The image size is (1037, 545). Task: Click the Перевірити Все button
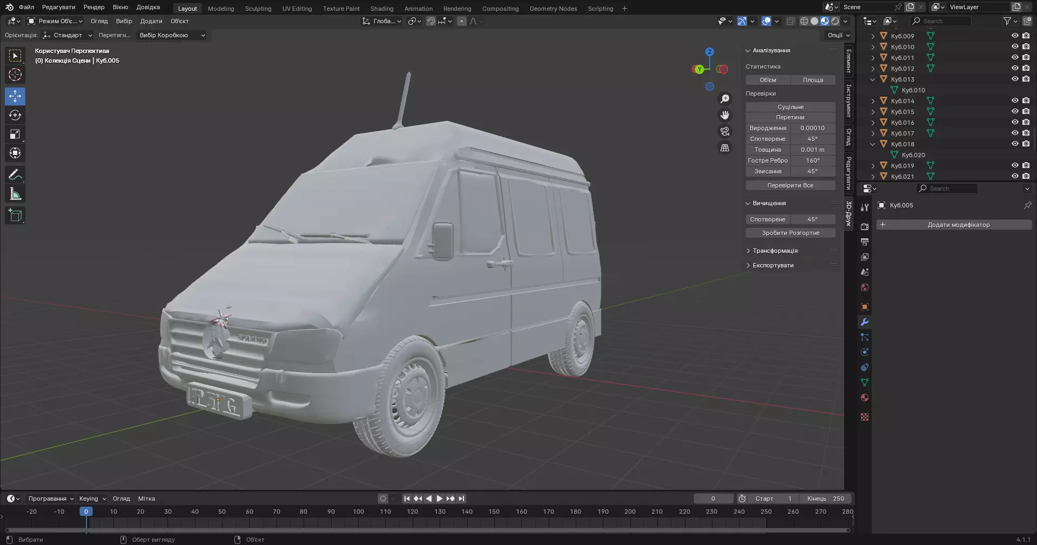[790, 185]
